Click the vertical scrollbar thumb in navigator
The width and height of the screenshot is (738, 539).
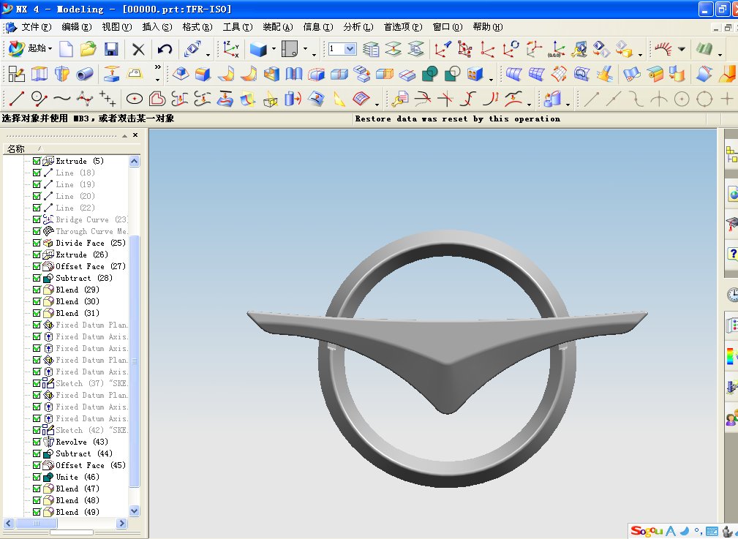point(134,361)
